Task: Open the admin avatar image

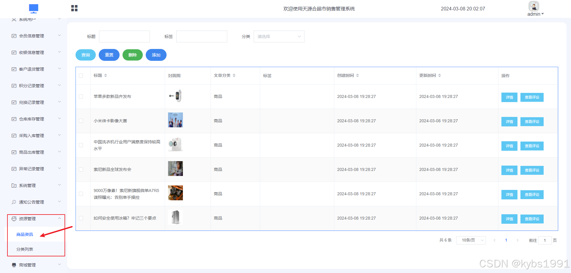Action: [534, 6]
